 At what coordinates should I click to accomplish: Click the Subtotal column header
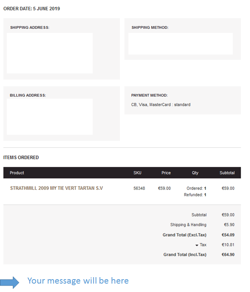tap(227, 173)
